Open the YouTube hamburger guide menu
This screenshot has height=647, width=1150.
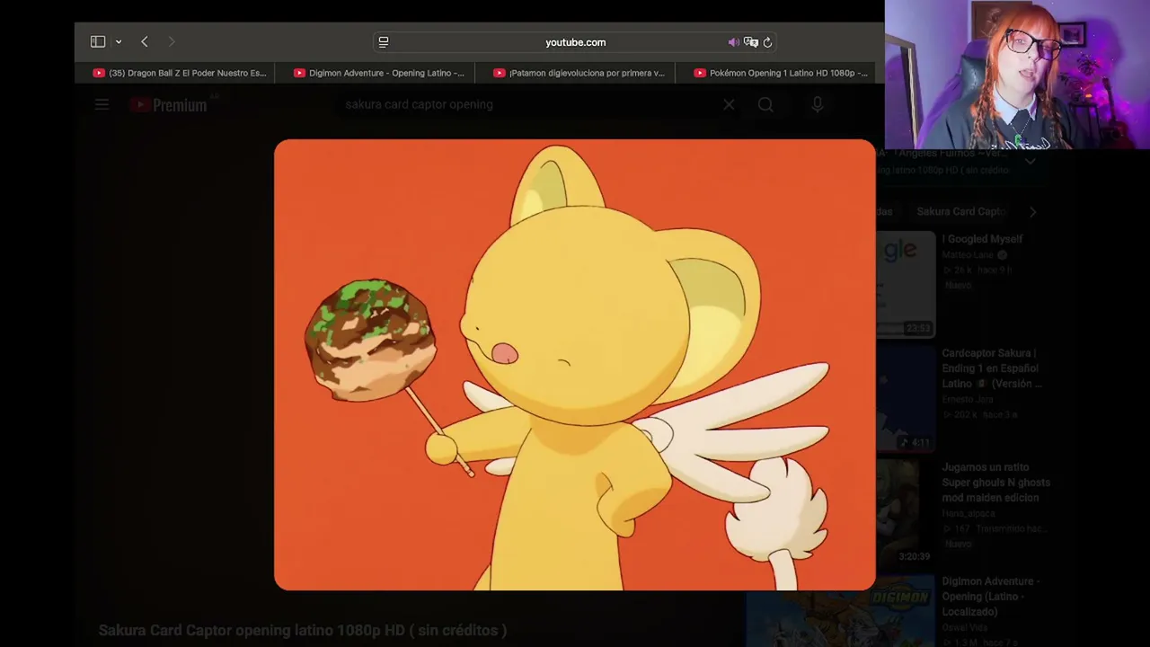tap(102, 105)
